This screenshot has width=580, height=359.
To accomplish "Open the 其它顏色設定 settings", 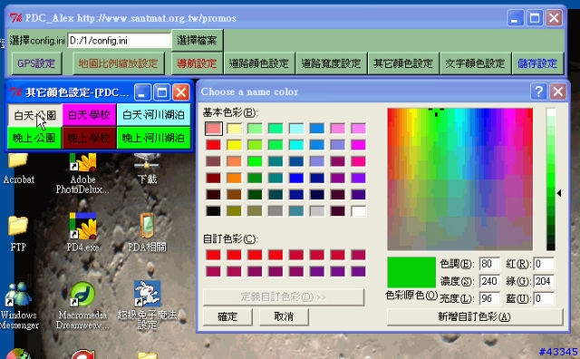I will [402, 63].
